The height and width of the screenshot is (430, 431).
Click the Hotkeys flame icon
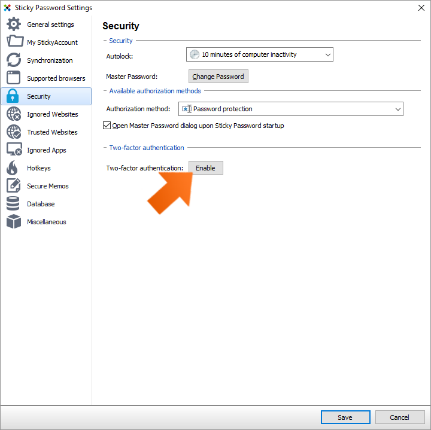12,168
